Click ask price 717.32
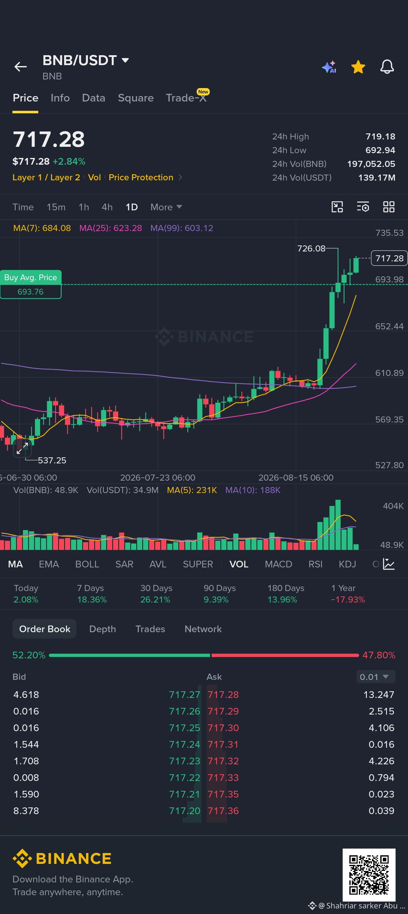The height and width of the screenshot is (914, 408). tap(223, 761)
